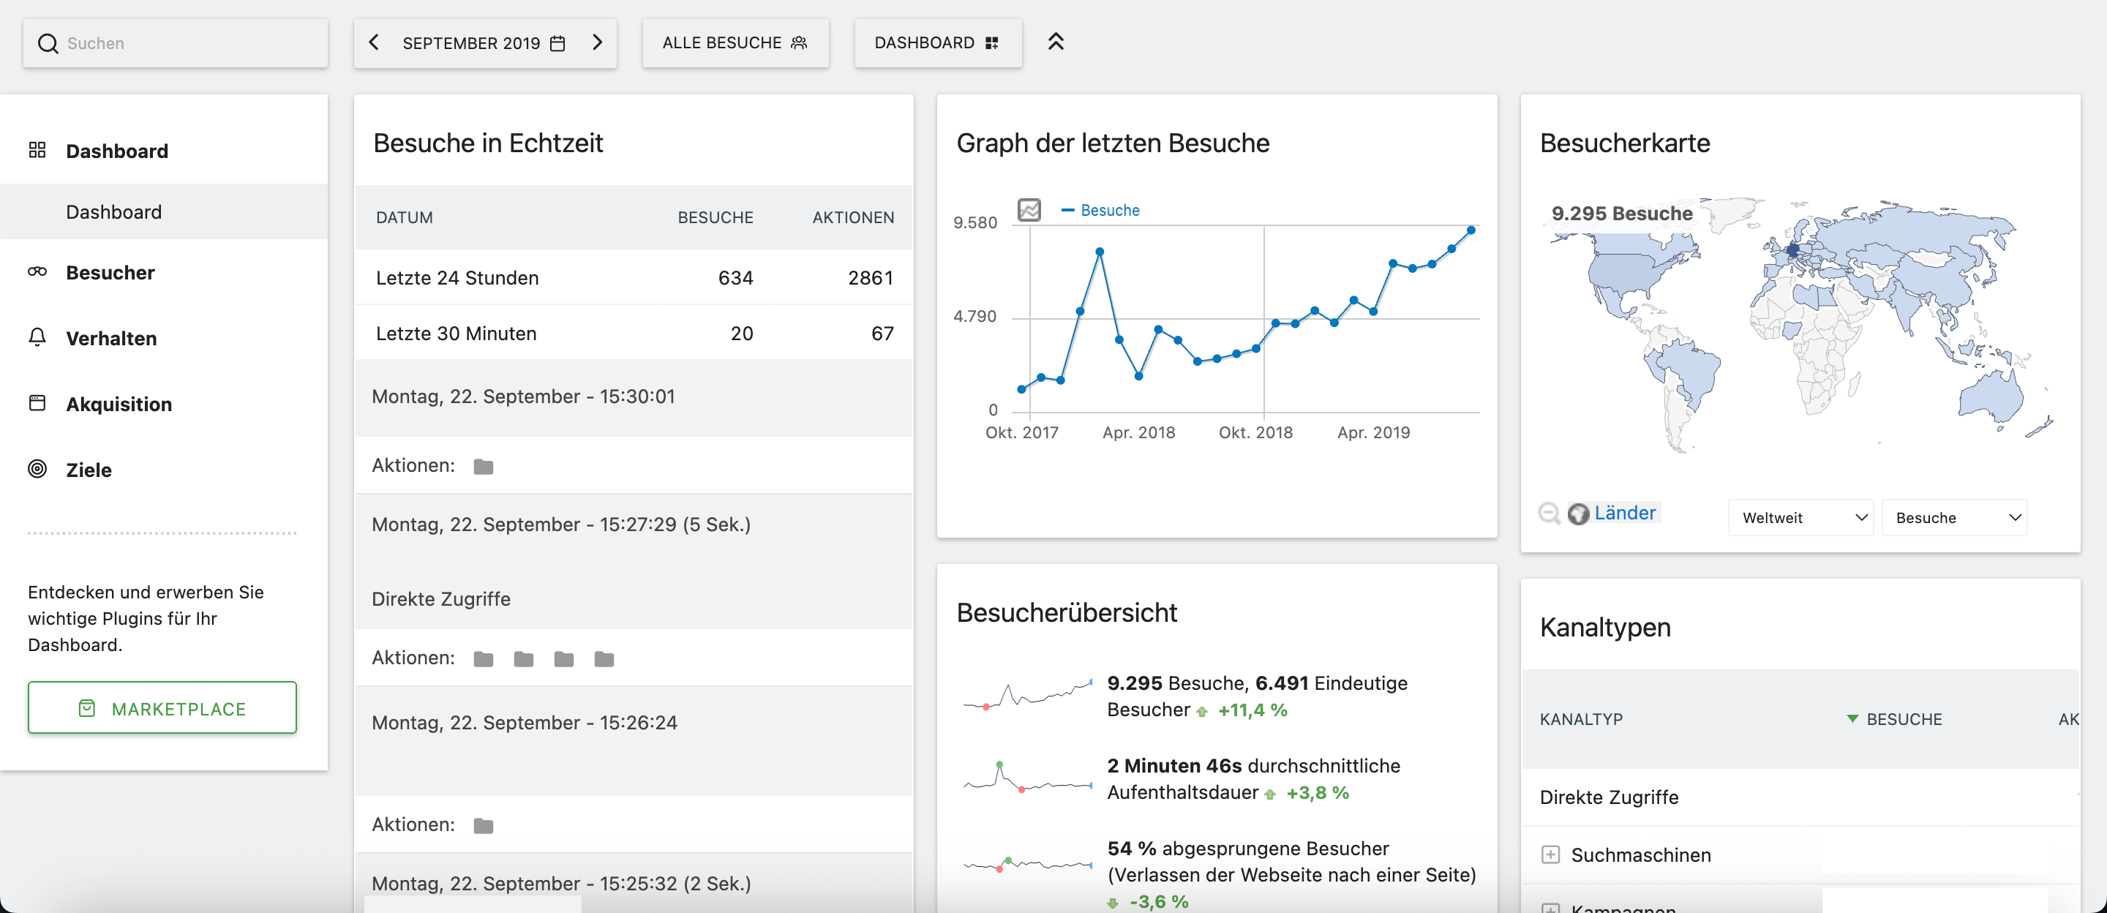The width and height of the screenshot is (2107, 913).
Task: Open the Akquisition menu section
Action: pos(119,404)
